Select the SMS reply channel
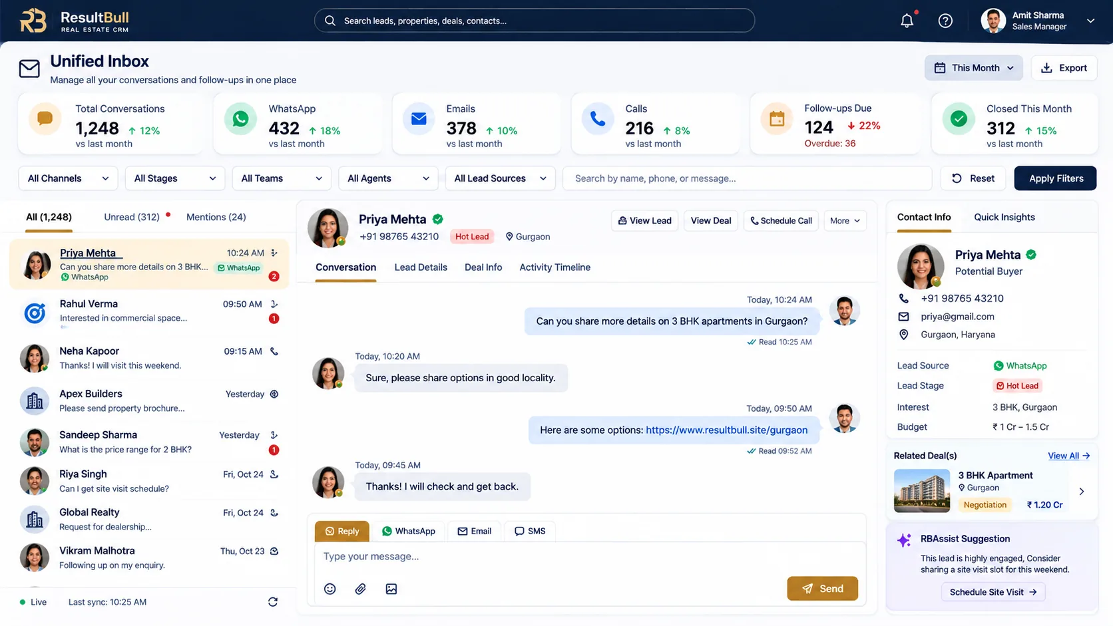 [530, 531]
